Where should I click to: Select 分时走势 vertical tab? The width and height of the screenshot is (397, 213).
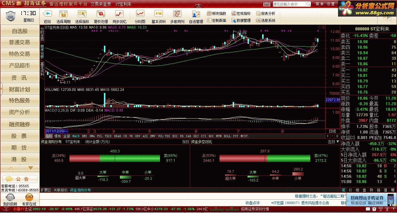(x=42, y=34)
